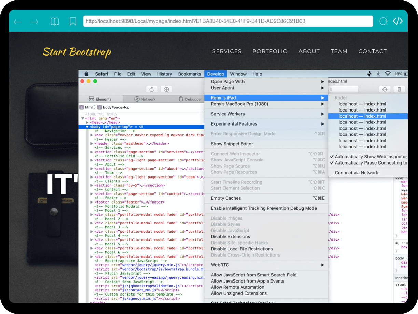Viewport: 418px width, 314px height.
Task: Click the PORTFOLIO navigation link
Action: coord(270,51)
